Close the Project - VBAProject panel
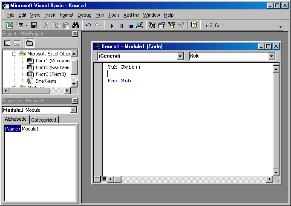This screenshot has width=291, height=206. click(75, 34)
